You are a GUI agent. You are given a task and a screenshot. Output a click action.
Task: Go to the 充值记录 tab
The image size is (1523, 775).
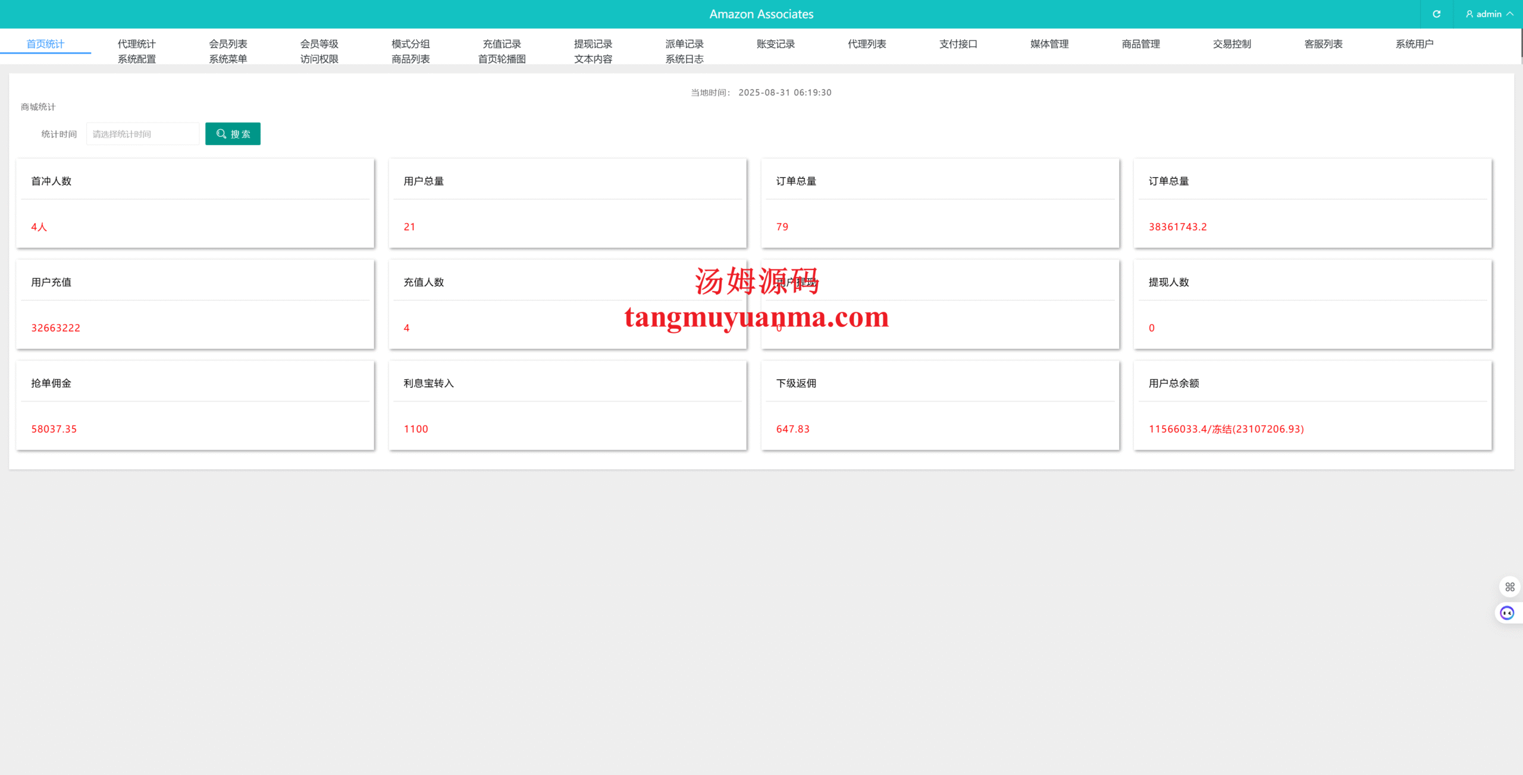[502, 44]
